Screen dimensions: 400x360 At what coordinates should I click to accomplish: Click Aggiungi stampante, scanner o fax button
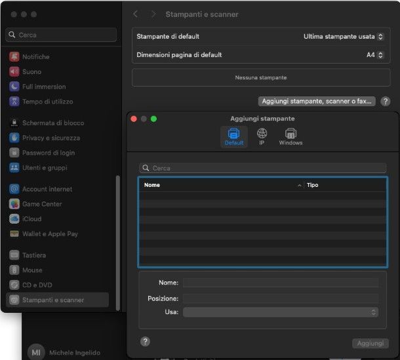[317, 101]
